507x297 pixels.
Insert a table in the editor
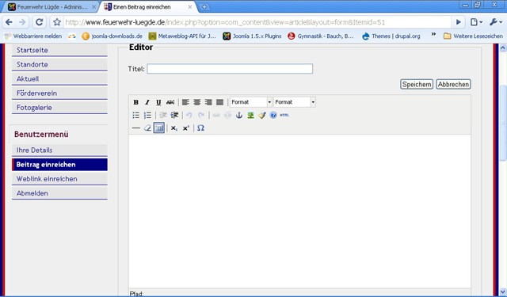[x=158, y=128]
